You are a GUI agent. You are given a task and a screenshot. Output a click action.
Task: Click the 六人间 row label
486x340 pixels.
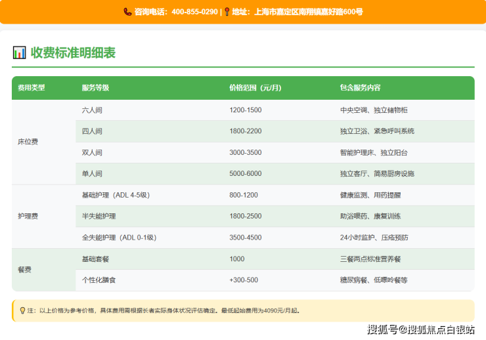(x=92, y=110)
